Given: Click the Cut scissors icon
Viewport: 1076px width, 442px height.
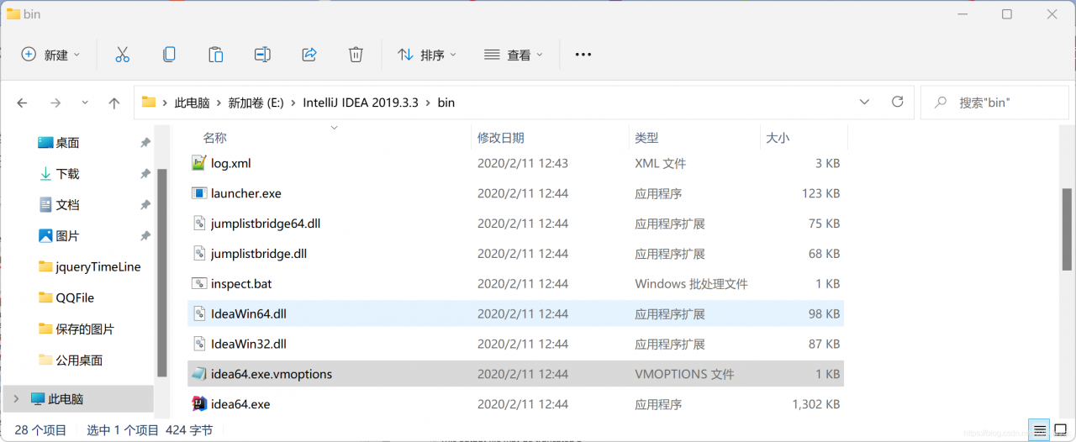Looking at the screenshot, I should pos(123,55).
